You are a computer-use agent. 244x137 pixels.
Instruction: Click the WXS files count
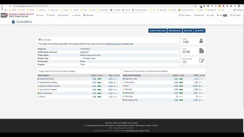(x=195, y=86)
